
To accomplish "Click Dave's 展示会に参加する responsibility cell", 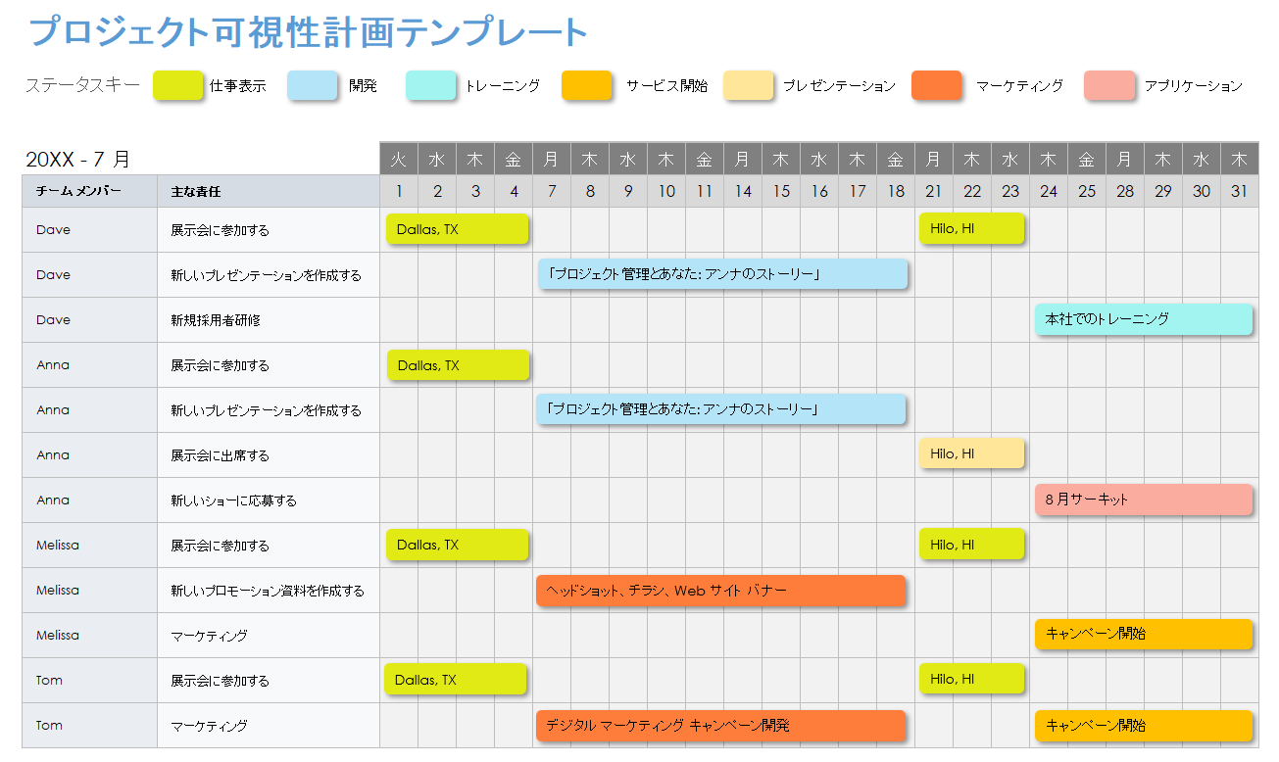I will [269, 230].
